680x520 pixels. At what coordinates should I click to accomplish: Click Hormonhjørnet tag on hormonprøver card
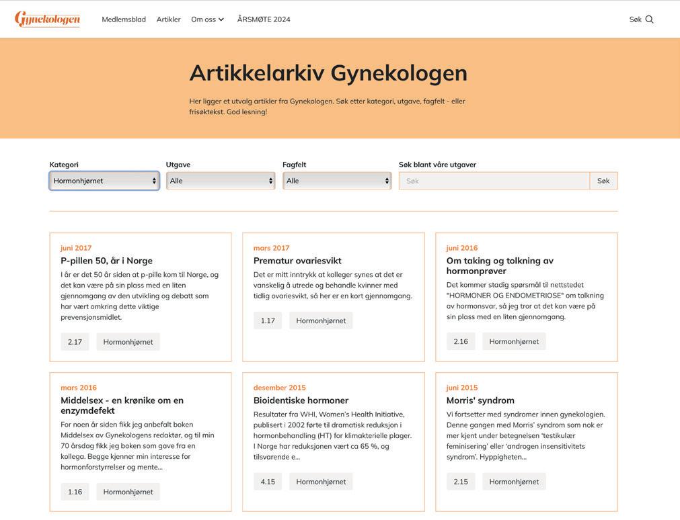(x=514, y=341)
